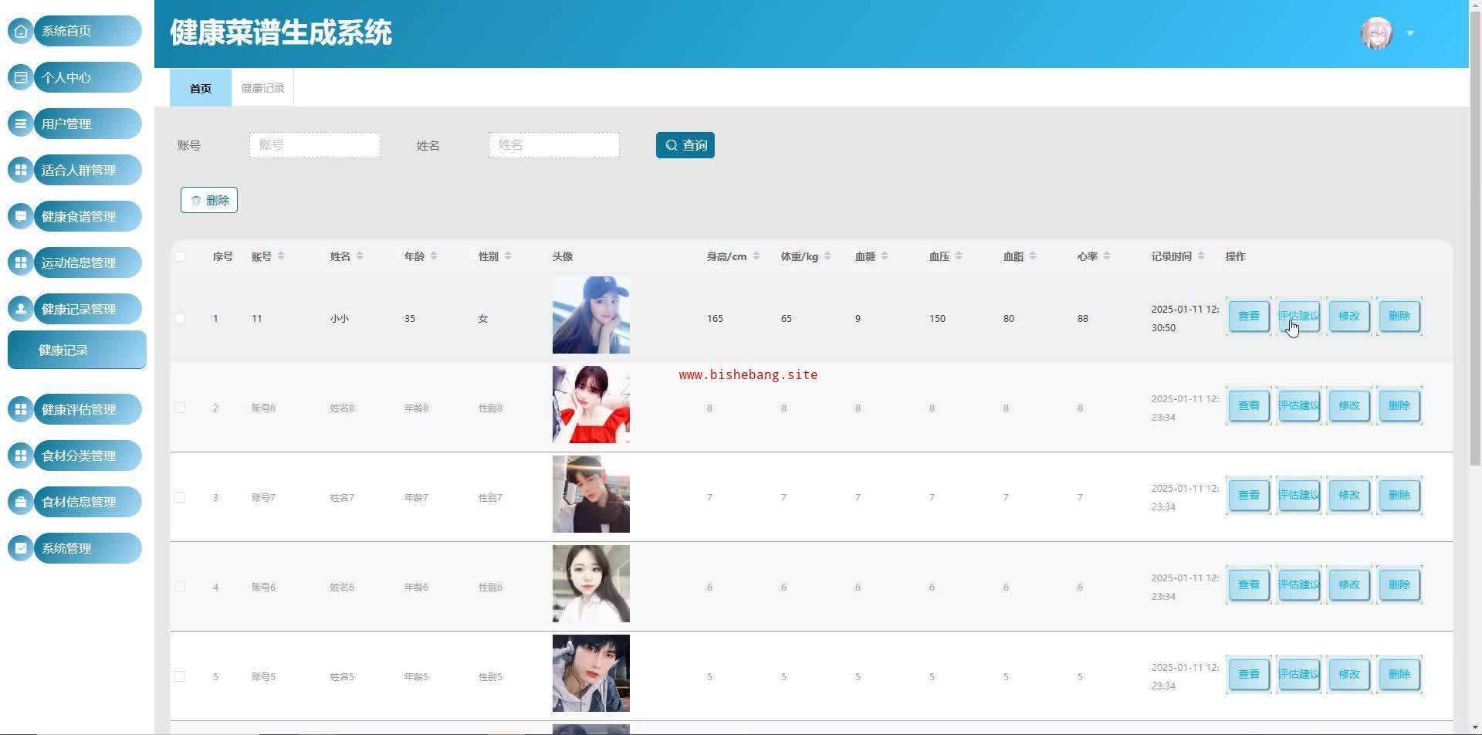The width and height of the screenshot is (1482, 735).
Task: Check the checkbox for row 账号5
Action: coord(180,676)
